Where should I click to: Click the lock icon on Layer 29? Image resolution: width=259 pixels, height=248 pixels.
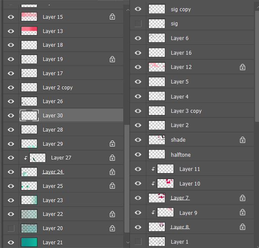[x=112, y=144]
